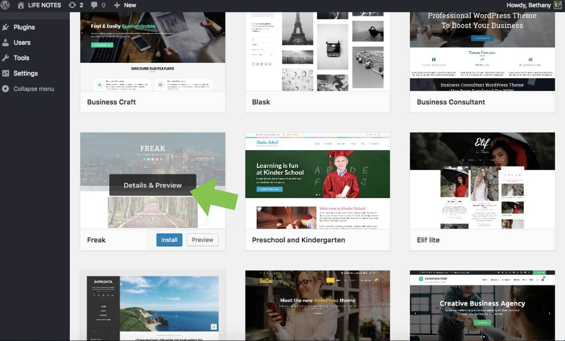The width and height of the screenshot is (565, 341).
Task: Install the Freak theme
Action: (x=169, y=240)
